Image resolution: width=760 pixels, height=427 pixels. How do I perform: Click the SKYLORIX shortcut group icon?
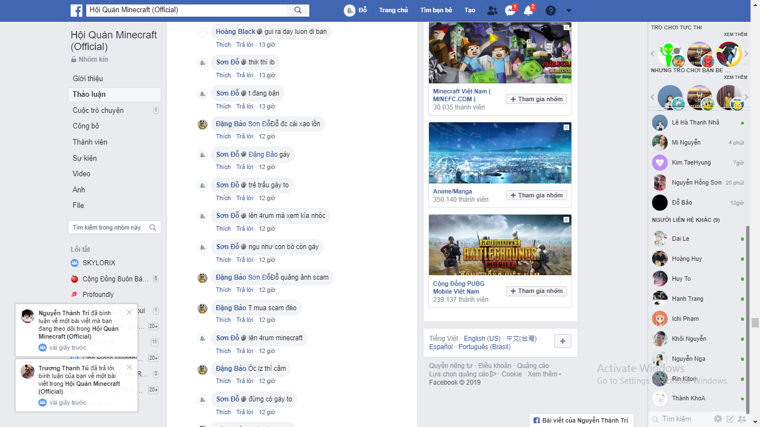click(x=75, y=262)
